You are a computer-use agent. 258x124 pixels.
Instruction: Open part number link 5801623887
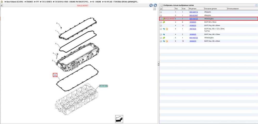[x=193, y=15]
